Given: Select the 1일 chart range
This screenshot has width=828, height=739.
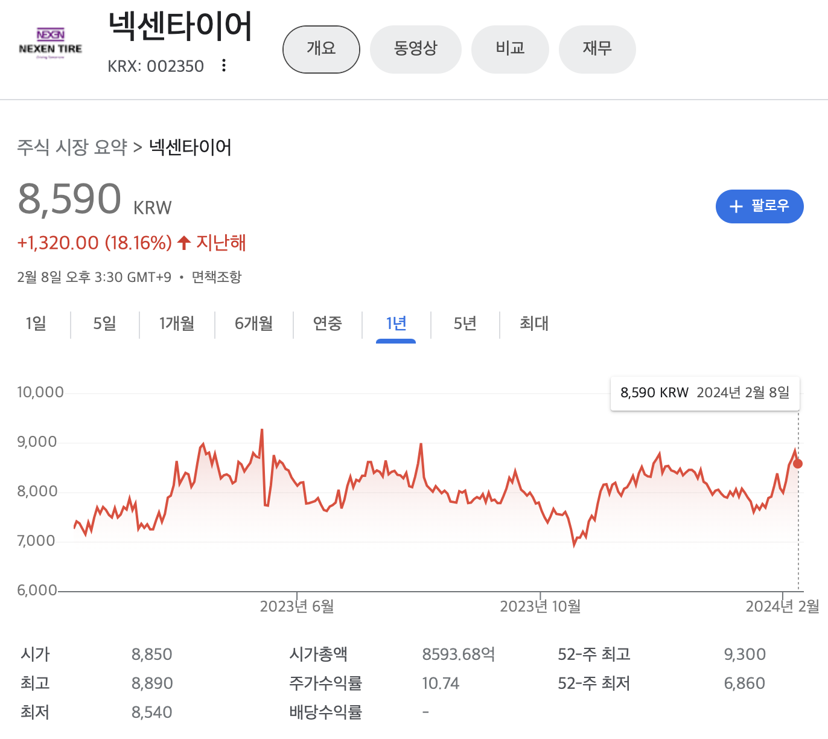Looking at the screenshot, I should (36, 324).
